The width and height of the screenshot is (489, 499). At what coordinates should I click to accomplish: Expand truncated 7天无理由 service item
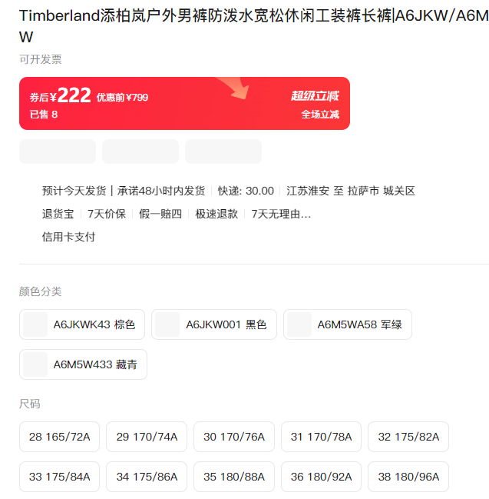[x=281, y=214]
